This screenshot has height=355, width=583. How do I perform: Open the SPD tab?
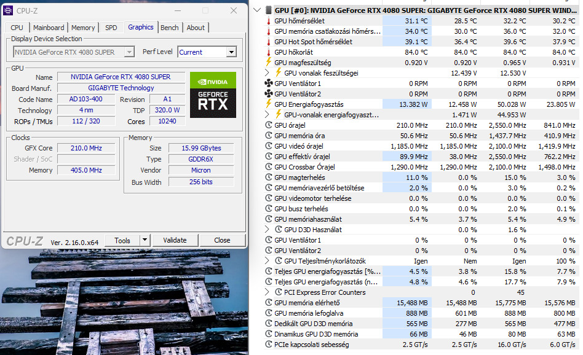click(111, 28)
